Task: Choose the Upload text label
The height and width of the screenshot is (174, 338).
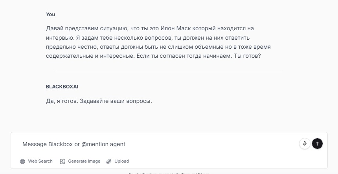Action: tap(121, 161)
